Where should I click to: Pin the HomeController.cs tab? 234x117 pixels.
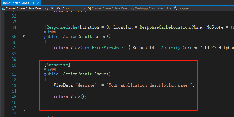click(33, 3)
